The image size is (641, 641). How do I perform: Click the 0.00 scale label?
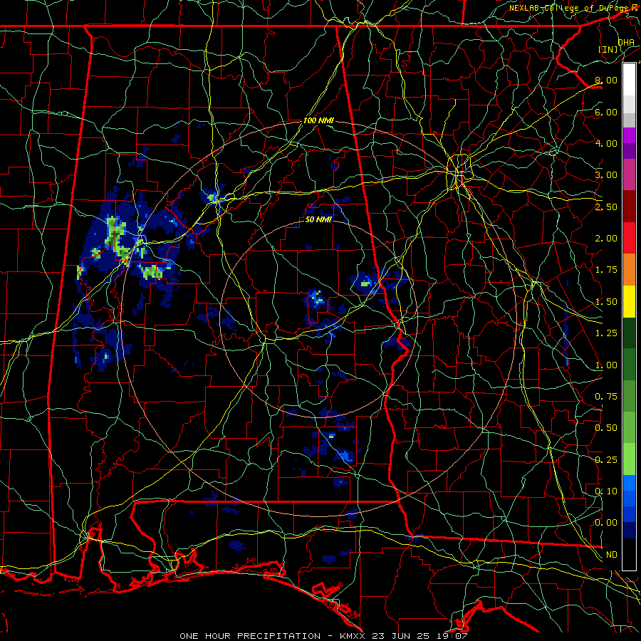pyautogui.click(x=606, y=523)
